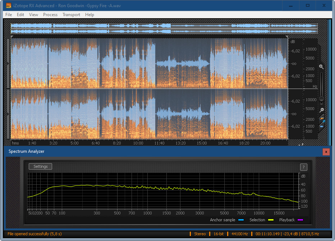Click the yellow Selection color swatch

[271, 220]
